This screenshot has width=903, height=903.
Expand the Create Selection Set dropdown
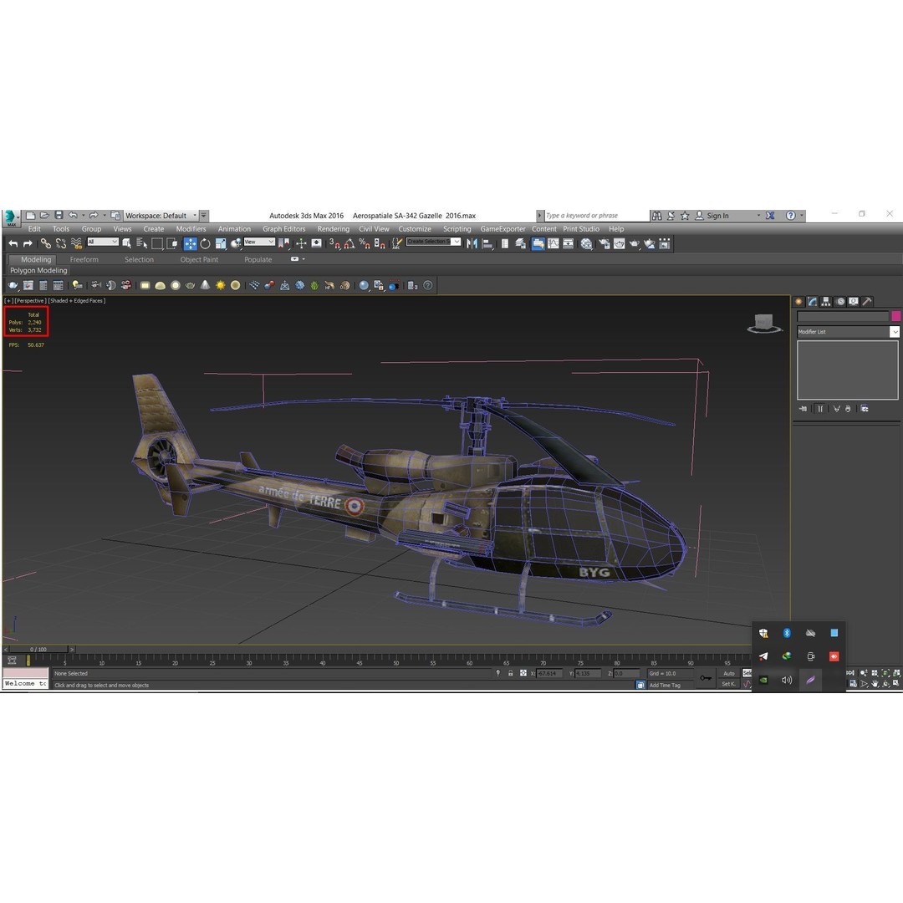pyautogui.click(x=457, y=242)
